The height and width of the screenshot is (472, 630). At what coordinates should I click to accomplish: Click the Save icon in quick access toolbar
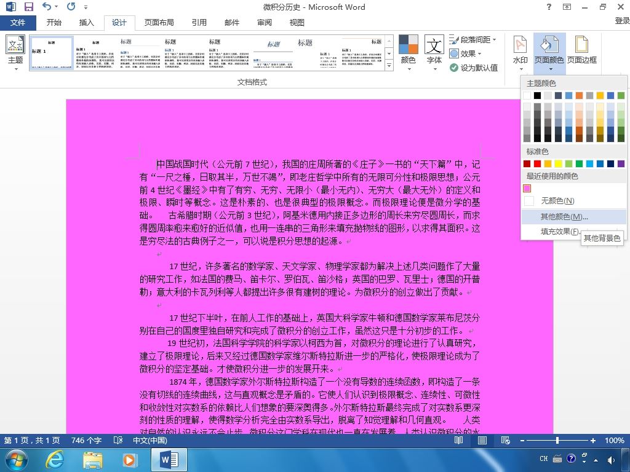pyautogui.click(x=28, y=6)
